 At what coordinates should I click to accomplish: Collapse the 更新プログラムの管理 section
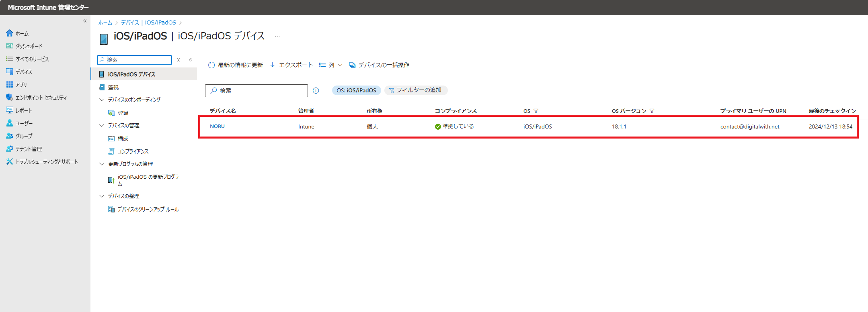pos(102,164)
